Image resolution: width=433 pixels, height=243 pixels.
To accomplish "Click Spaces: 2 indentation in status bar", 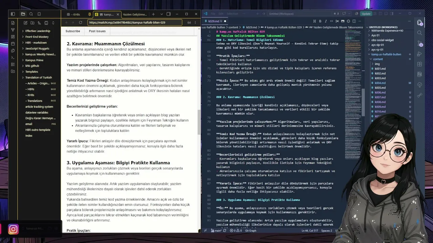I will tap(326, 231).
